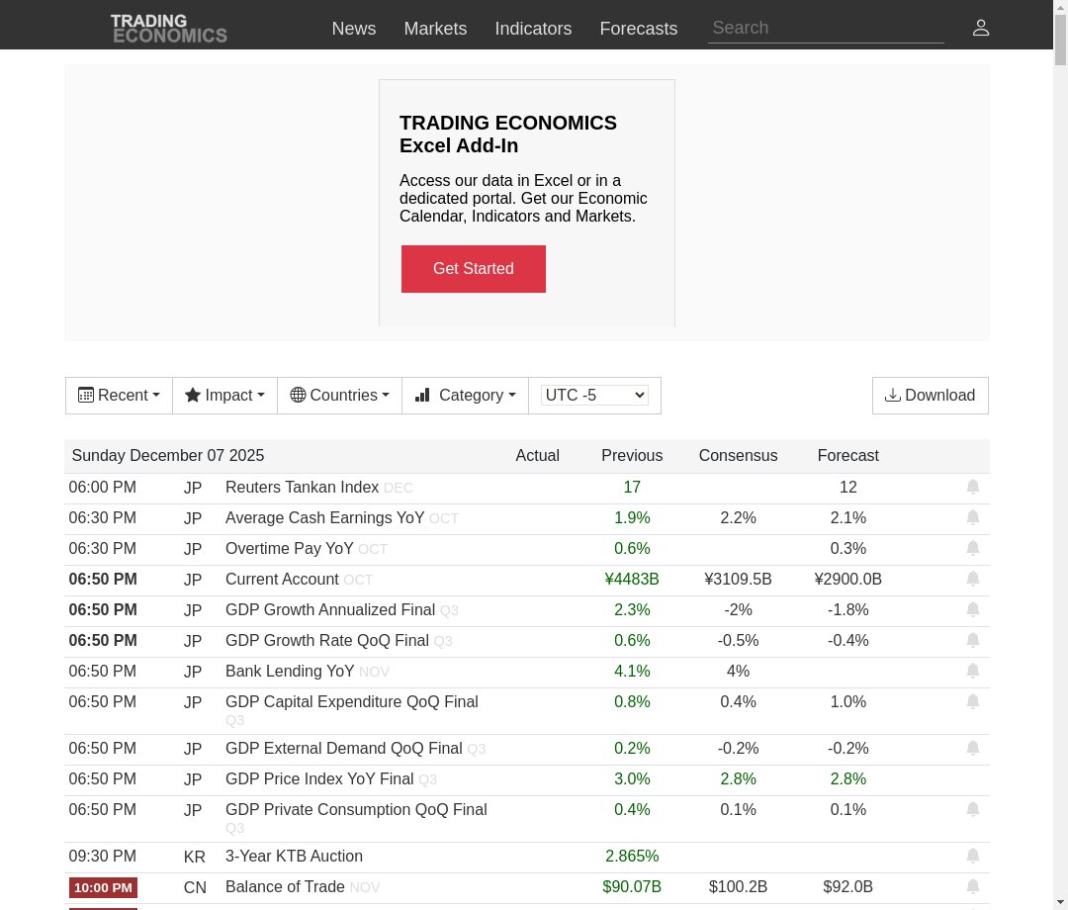Select the UTC -5 timezone combo box
The image size is (1068, 910).
tap(594, 396)
